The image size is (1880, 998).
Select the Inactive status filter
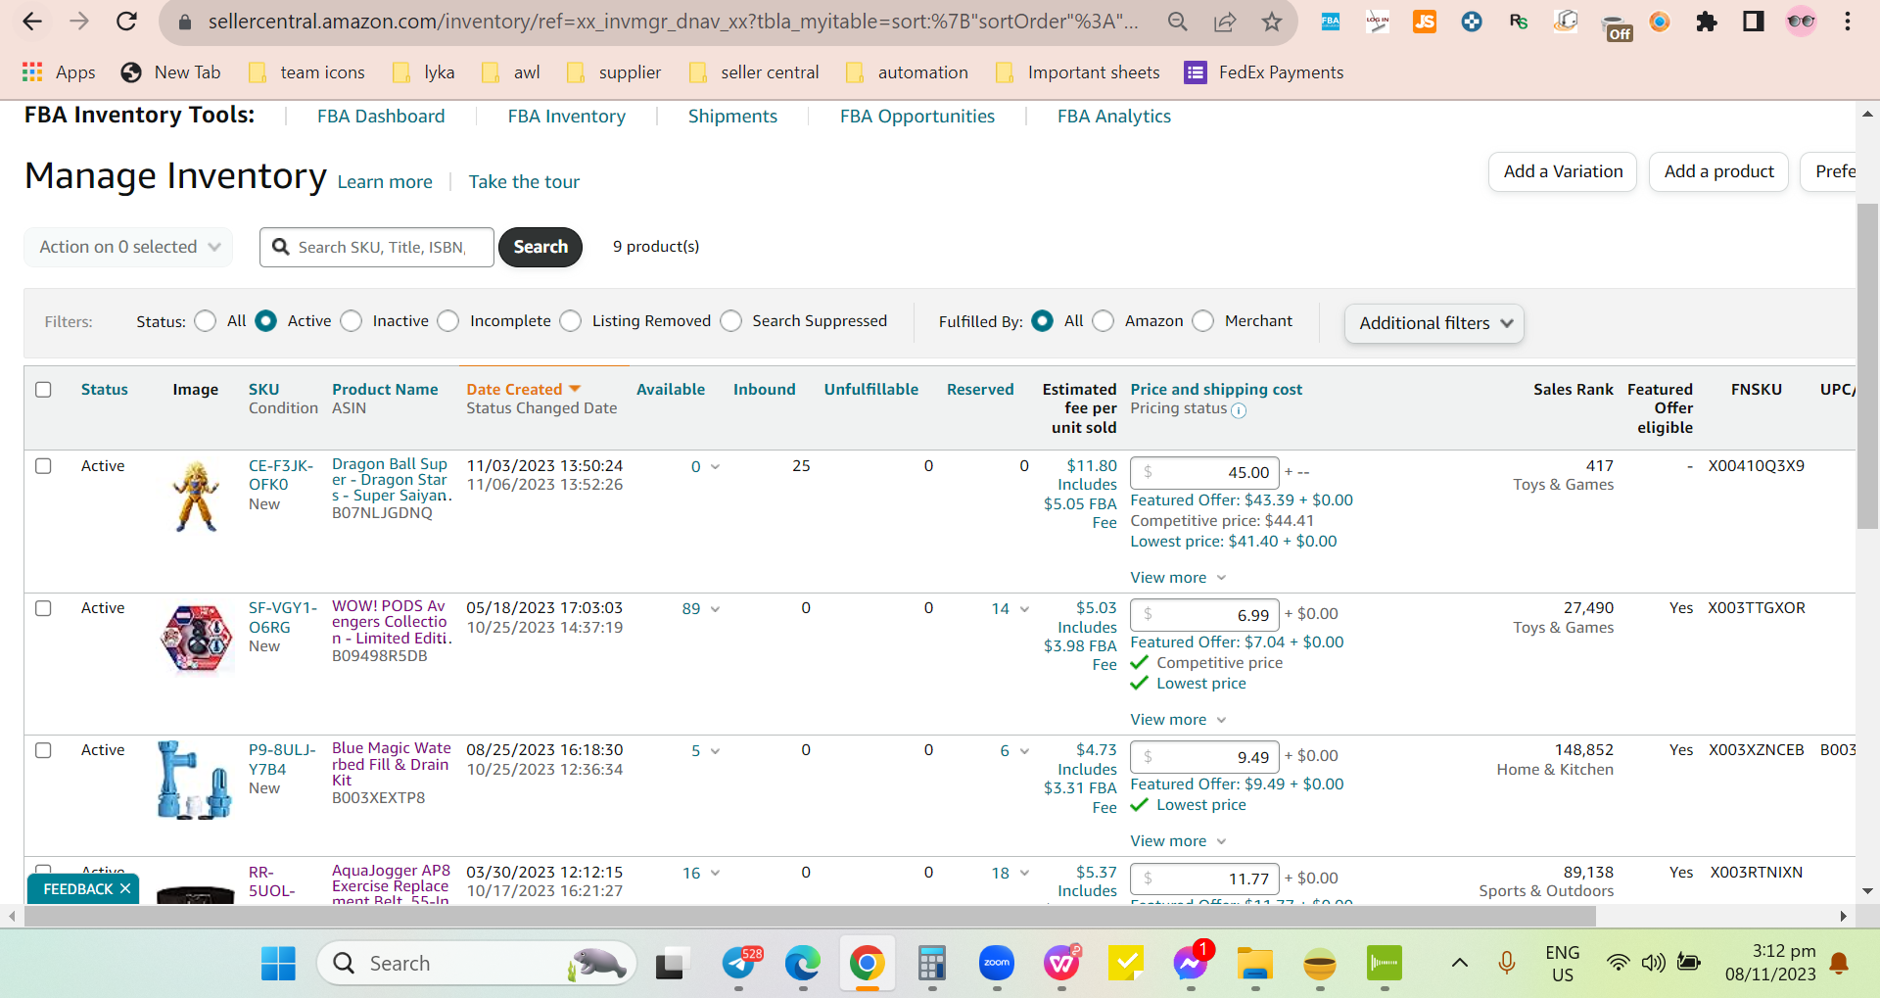(x=352, y=321)
